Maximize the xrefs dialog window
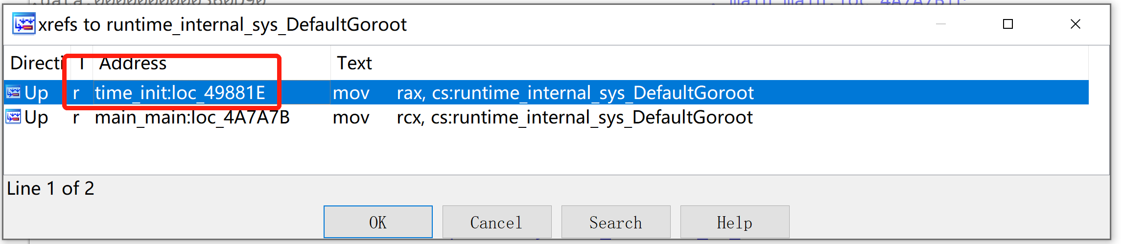 tap(1008, 24)
